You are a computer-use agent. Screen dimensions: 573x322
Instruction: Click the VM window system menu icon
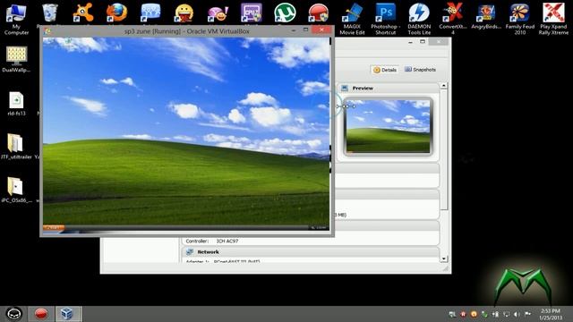click(x=47, y=31)
